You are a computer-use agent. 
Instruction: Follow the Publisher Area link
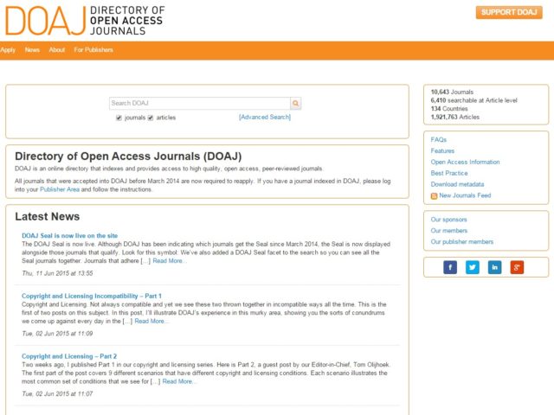point(60,189)
